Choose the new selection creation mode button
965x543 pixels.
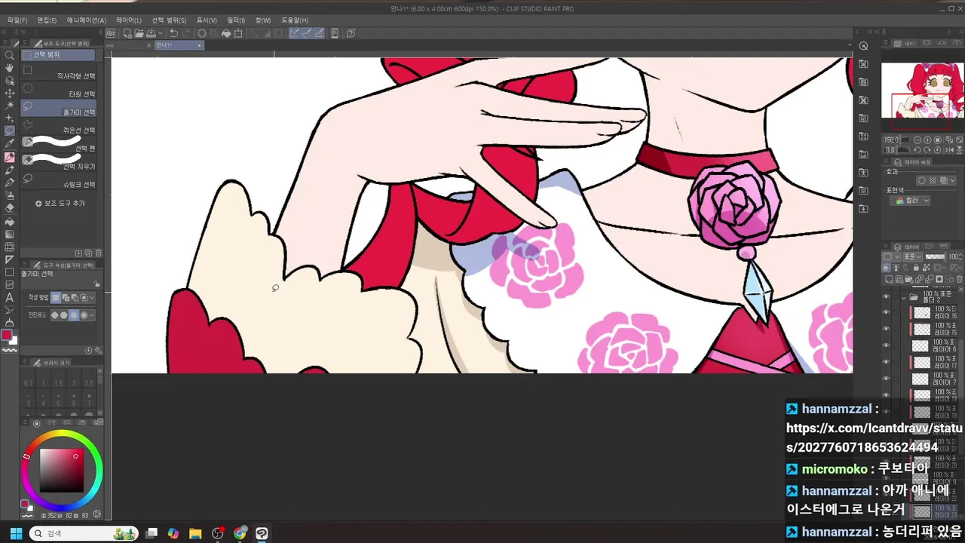[55, 298]
